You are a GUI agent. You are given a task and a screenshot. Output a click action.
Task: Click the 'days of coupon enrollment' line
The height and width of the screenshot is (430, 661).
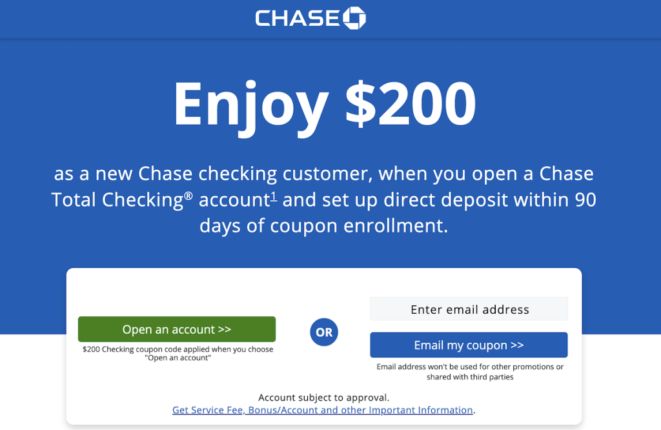(x=324, y=226)
